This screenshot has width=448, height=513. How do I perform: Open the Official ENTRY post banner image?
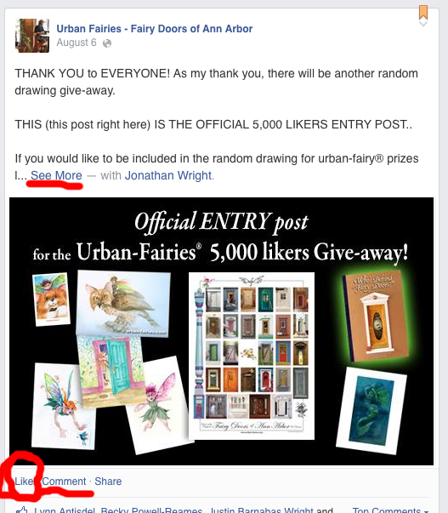tap(221, 331)
